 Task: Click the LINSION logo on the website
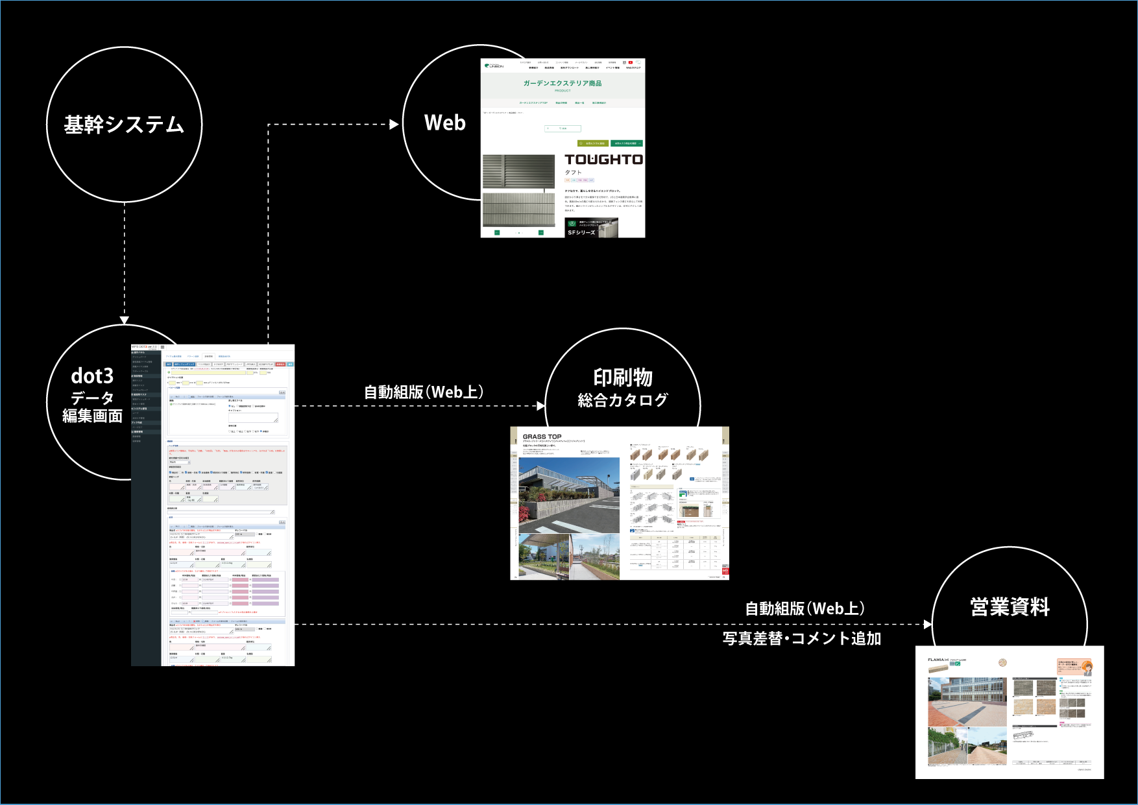(x=494, y=66)
